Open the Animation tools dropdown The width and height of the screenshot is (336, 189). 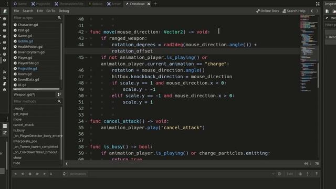pos(78,174)
